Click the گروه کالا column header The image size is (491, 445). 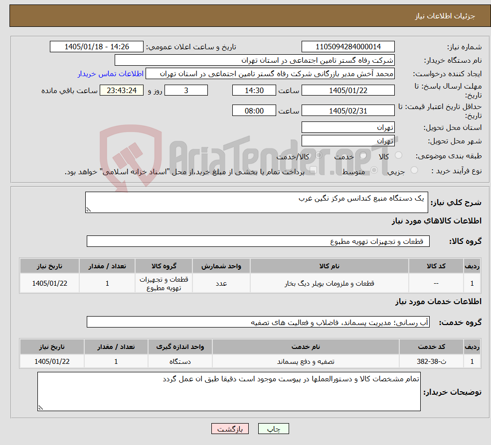[x=164, y=266]
